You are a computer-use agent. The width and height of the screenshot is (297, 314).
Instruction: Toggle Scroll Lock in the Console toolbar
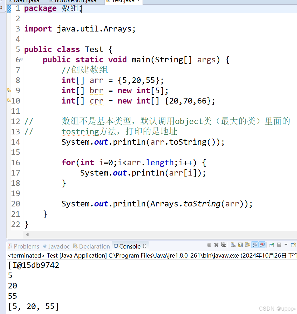click(240, 245)
